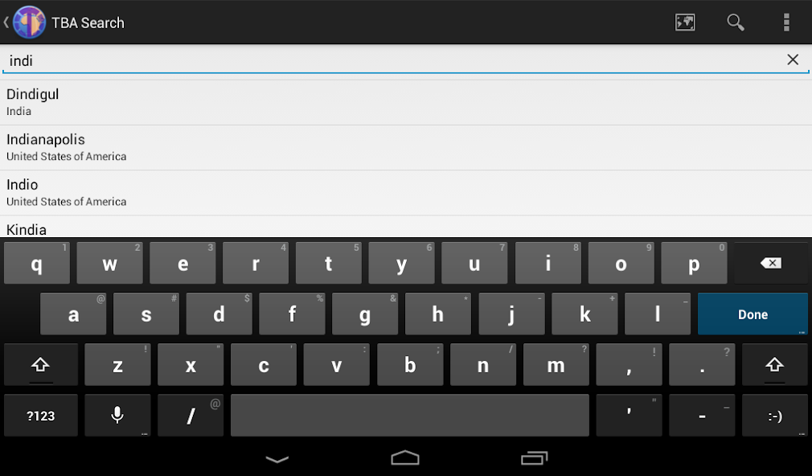The height and width of the screenshot is (476, 812).
Task: Tap the Android home navigation button
Action: tap(405, 458)
